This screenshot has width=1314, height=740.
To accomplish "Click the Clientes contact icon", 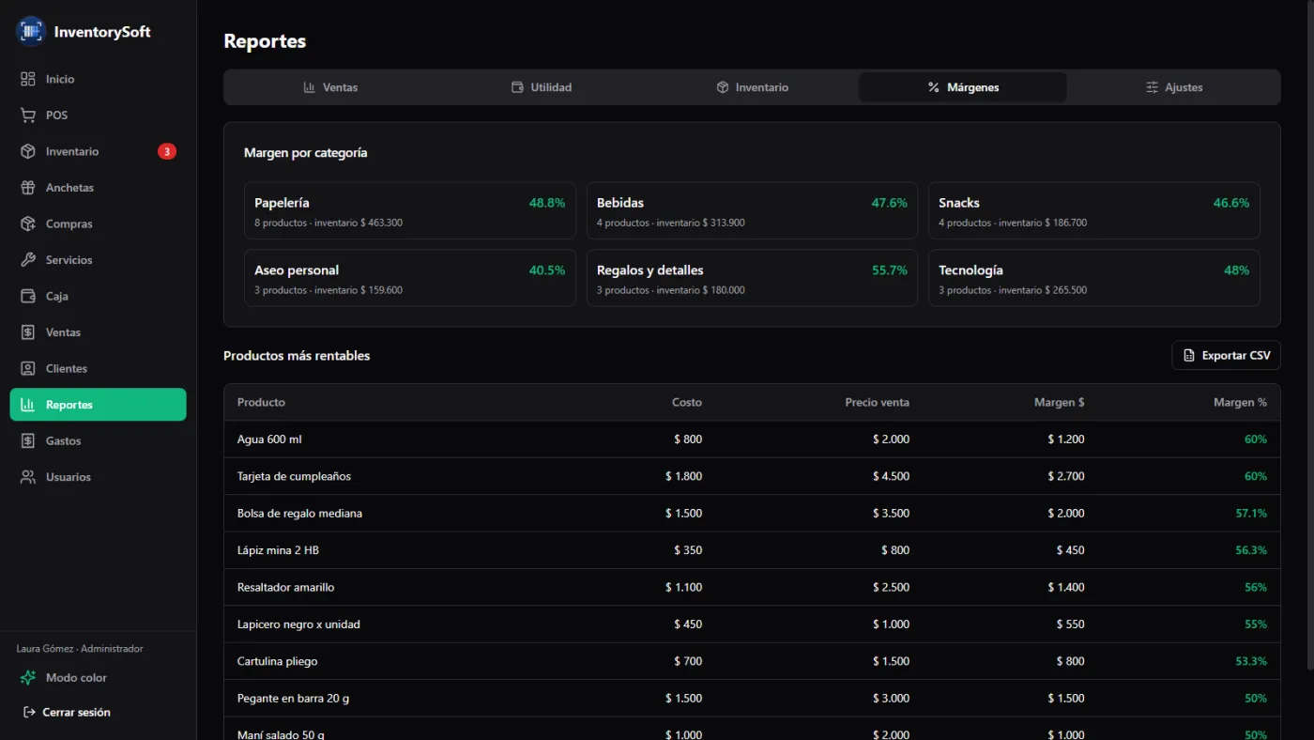I will point(28,368).
